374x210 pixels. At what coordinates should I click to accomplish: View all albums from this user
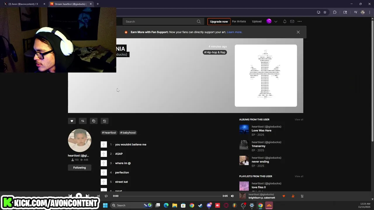click(299, 120)
